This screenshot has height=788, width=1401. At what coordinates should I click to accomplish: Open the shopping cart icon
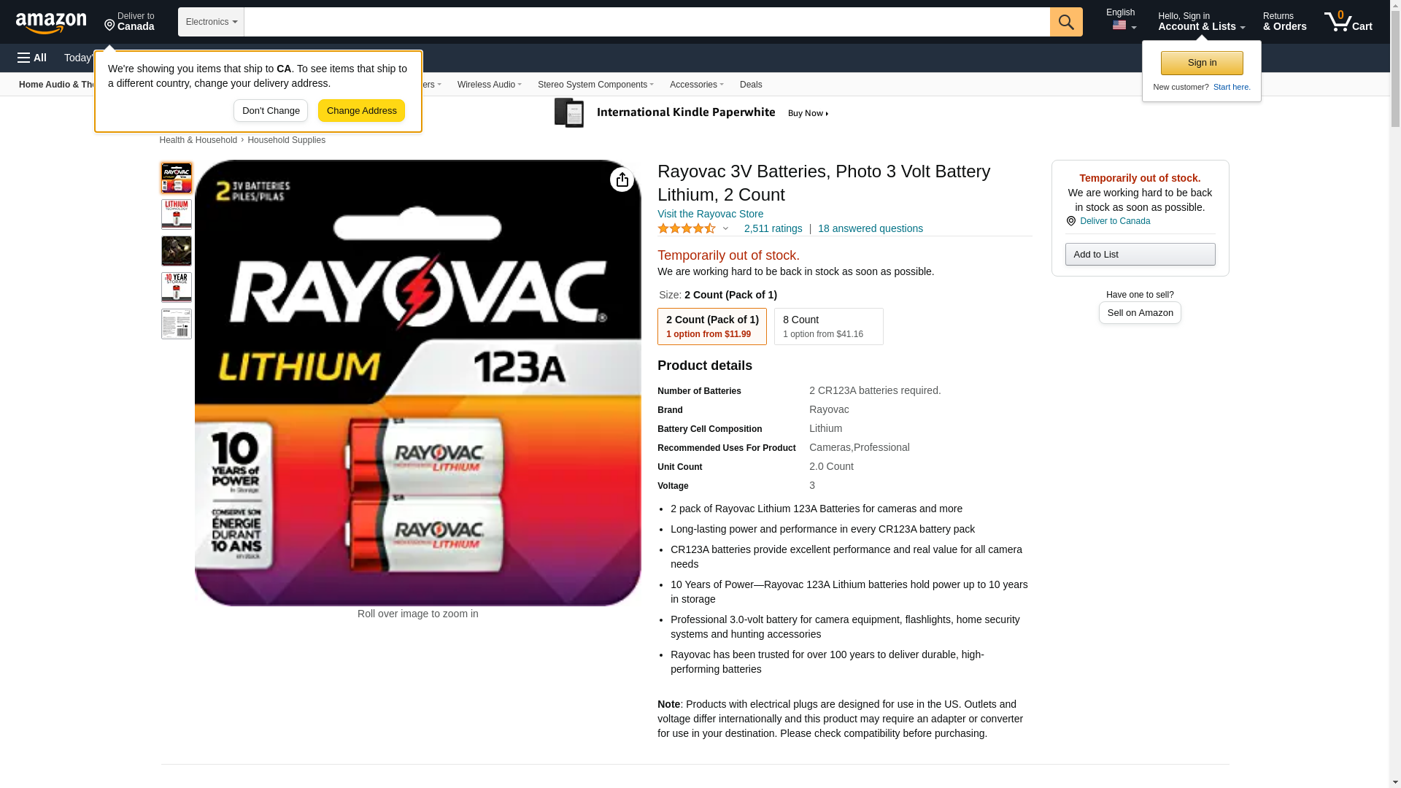pos(1348,22)
